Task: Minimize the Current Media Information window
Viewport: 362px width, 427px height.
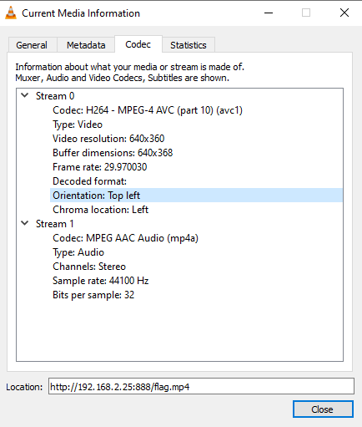Action: [269, 13]
